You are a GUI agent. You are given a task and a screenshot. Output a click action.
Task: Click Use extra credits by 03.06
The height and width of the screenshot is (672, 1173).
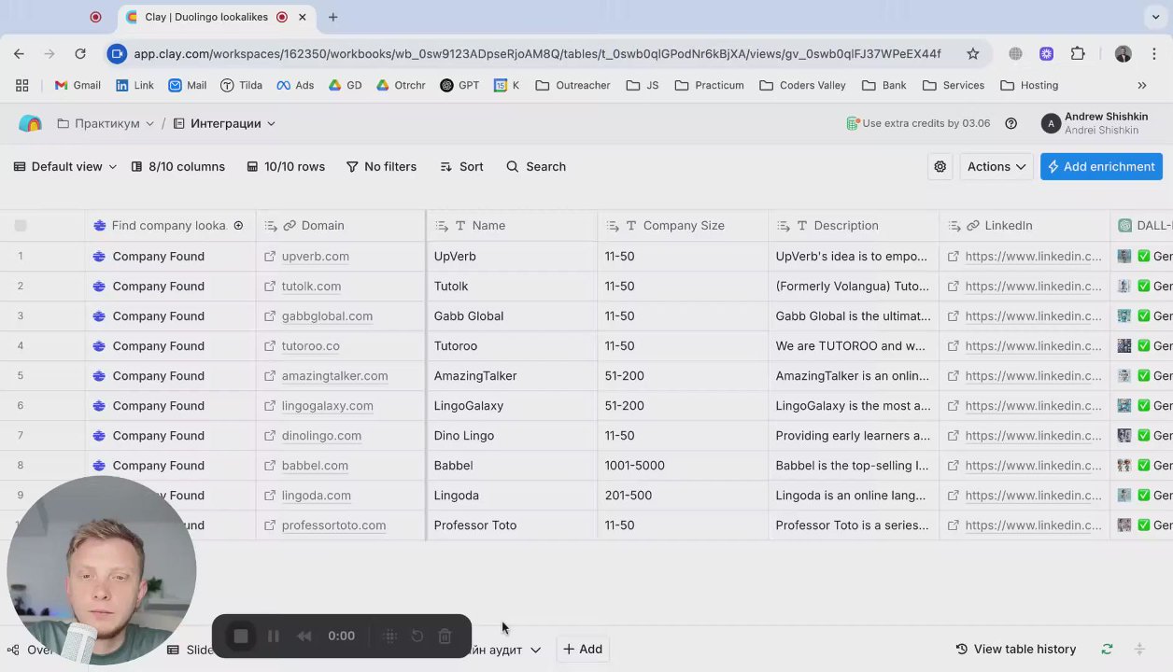(918, 123)
